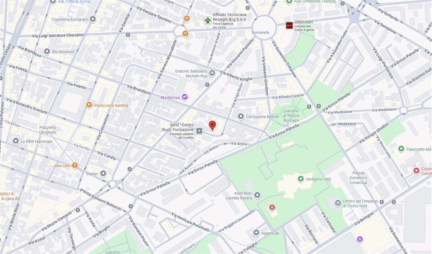
Task: Open the Pasticceria Santhià restaurant icon
Action: [89, 105]
